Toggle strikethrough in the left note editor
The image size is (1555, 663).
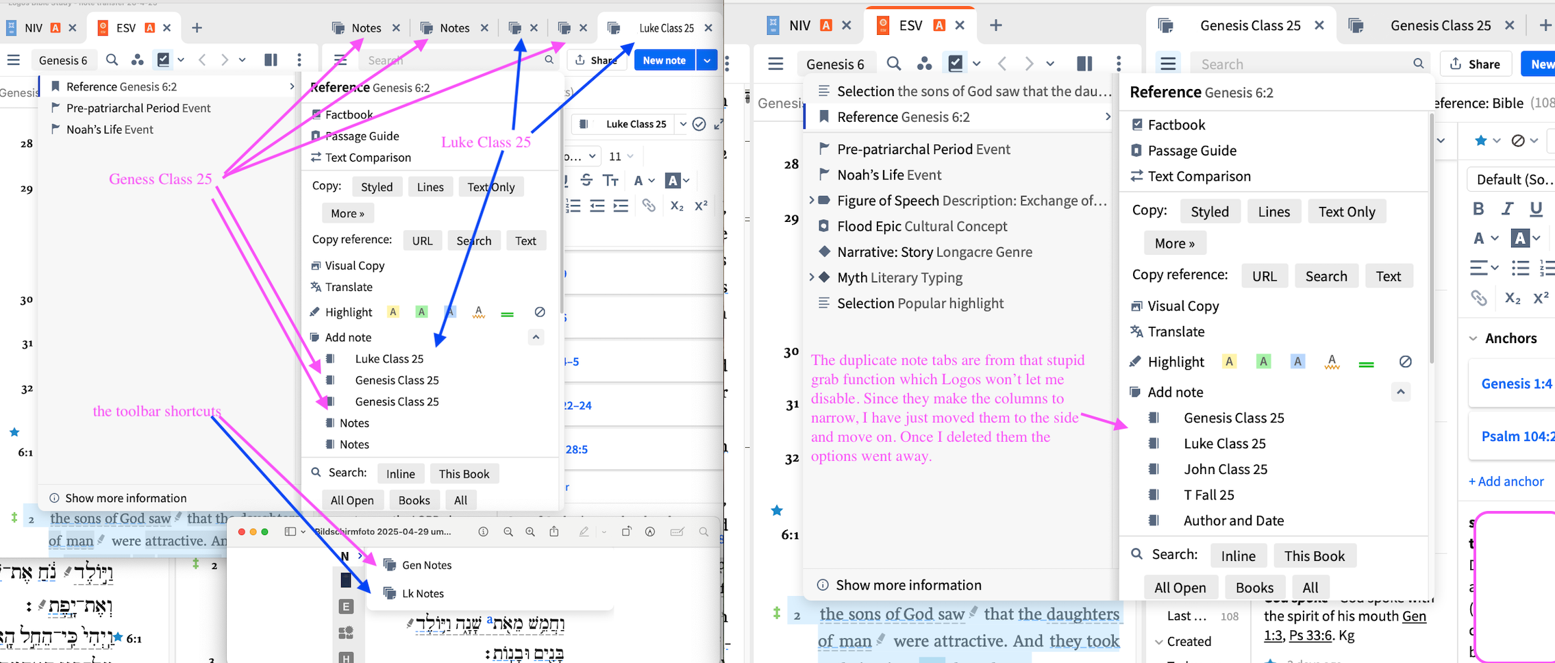coord(586,180)
